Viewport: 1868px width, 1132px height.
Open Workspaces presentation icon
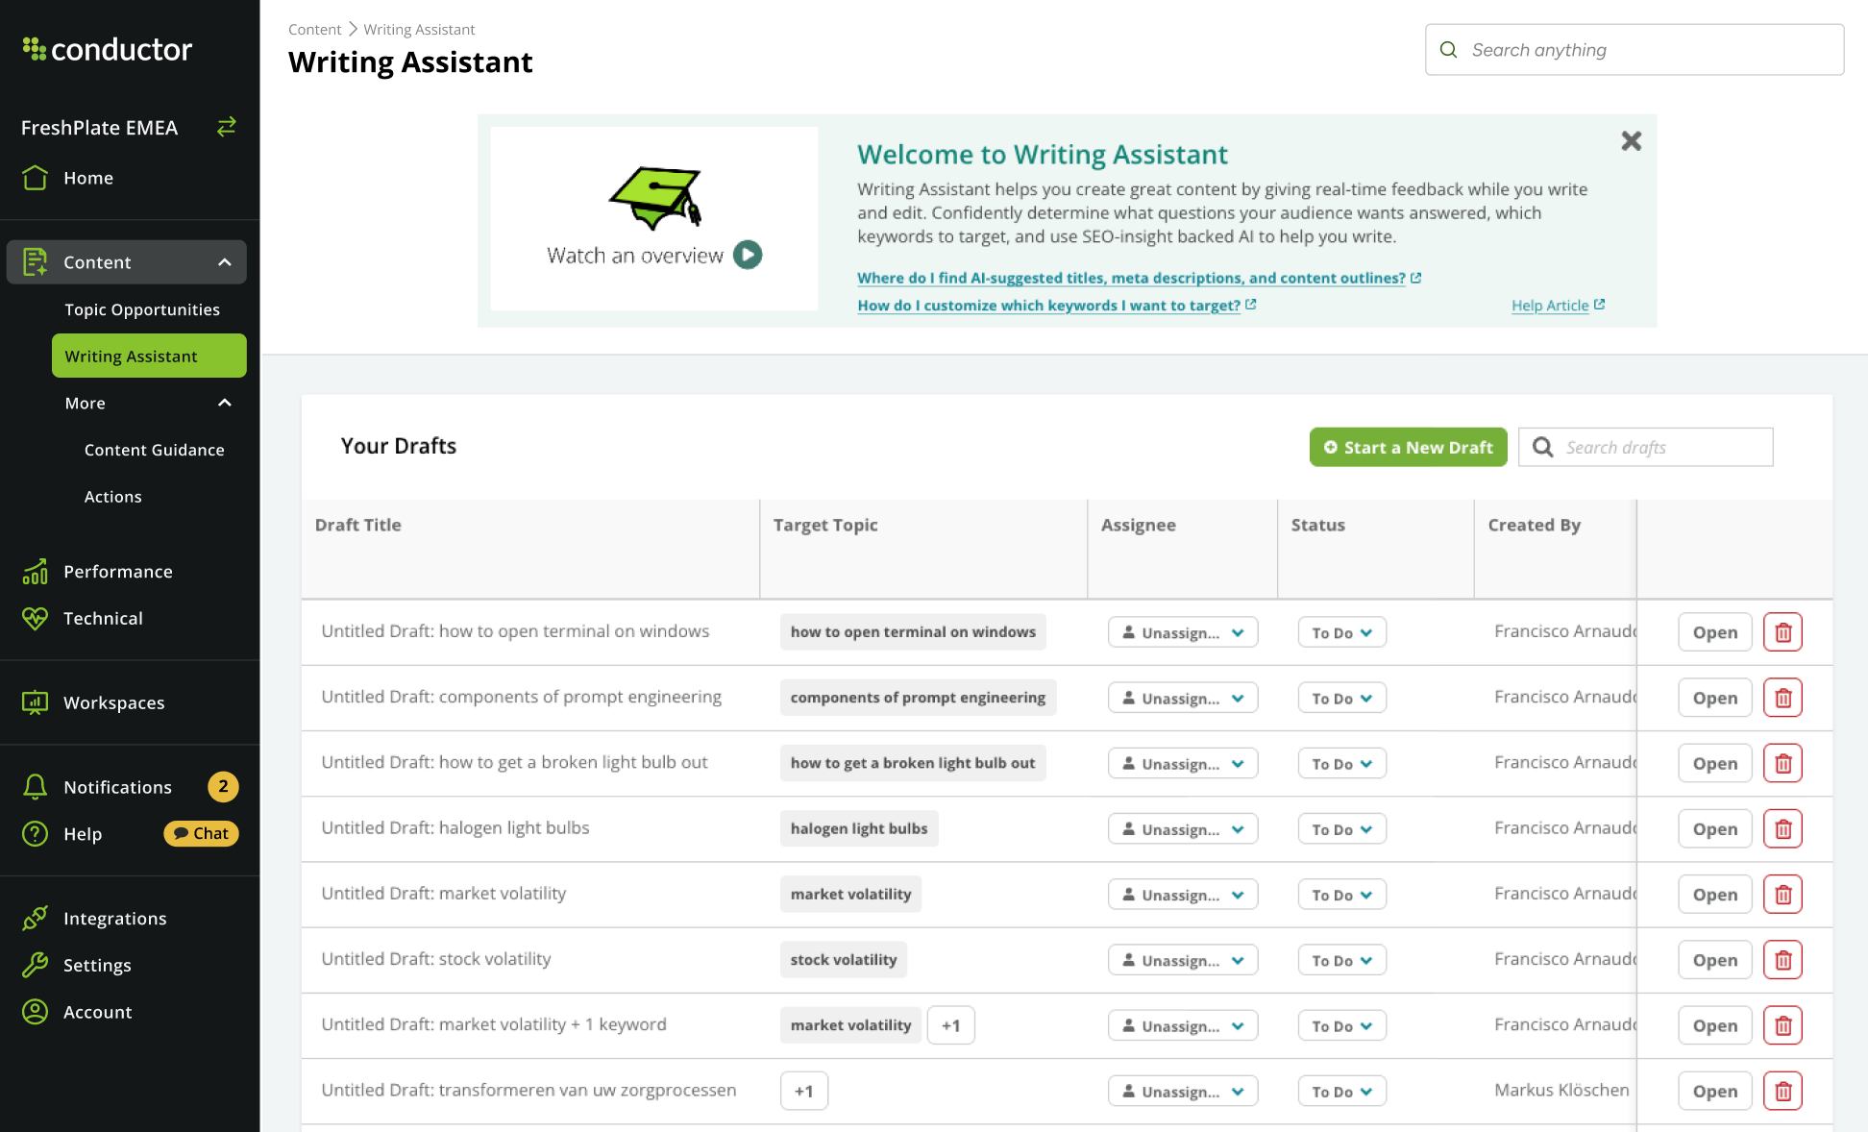(36, 702)
